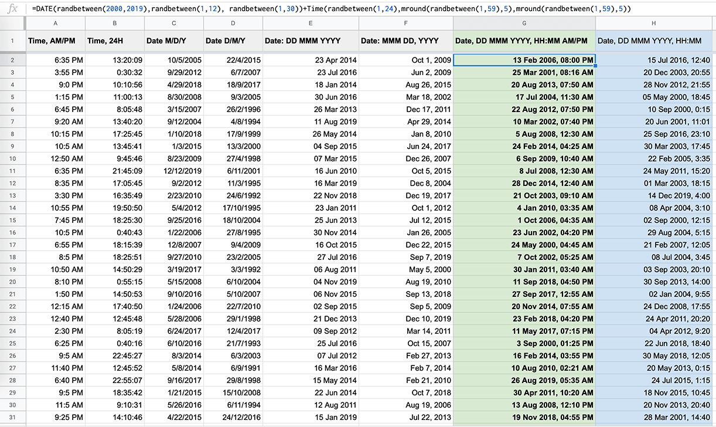
Task: Select row 27 header number
Action: click(13, 368)
